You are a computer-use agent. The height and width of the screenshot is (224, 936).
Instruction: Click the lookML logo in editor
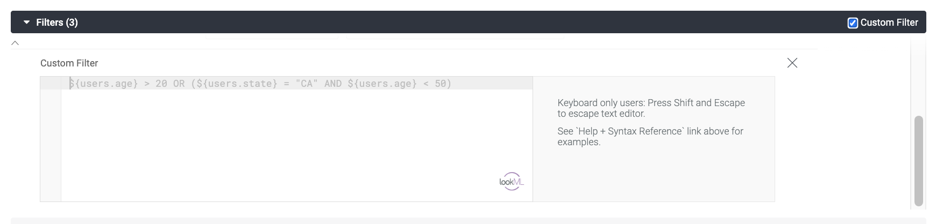point(512,182)
